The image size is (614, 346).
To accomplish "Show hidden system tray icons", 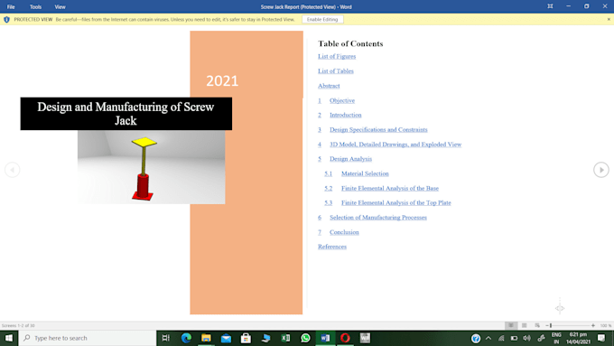I will pos(488,338).
